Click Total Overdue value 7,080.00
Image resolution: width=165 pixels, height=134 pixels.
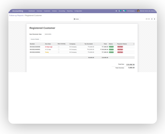point(131,68)
